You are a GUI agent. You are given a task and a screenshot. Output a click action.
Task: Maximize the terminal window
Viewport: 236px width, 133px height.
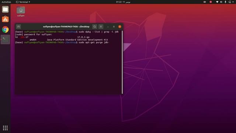pos(114,27)
